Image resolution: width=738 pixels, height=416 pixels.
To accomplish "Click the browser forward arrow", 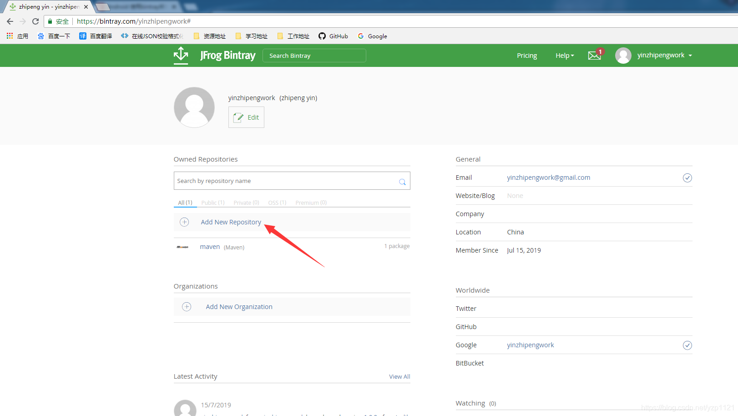I will (x=23, y=21).
